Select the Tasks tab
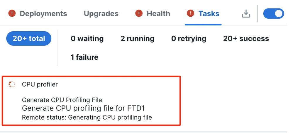The image size is (293, 133). [x=209, y=14]
